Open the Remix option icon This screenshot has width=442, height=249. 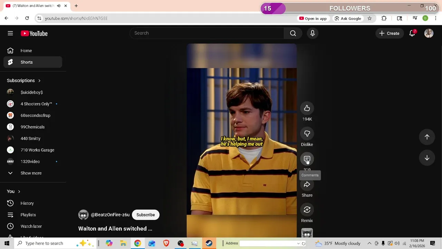click(x=307, y=210)
